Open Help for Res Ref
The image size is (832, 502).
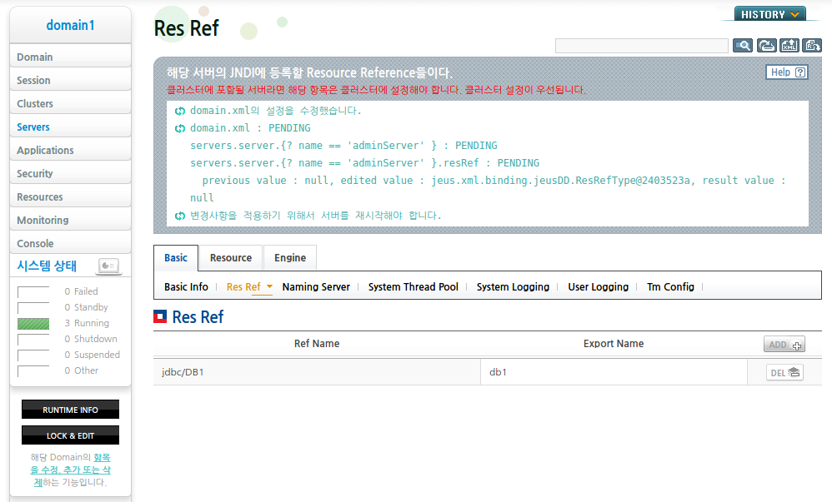(x=787, y=72)
